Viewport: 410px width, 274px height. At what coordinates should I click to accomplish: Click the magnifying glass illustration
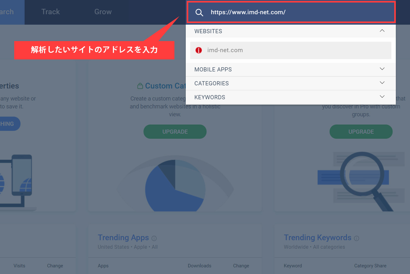(361, 181)
